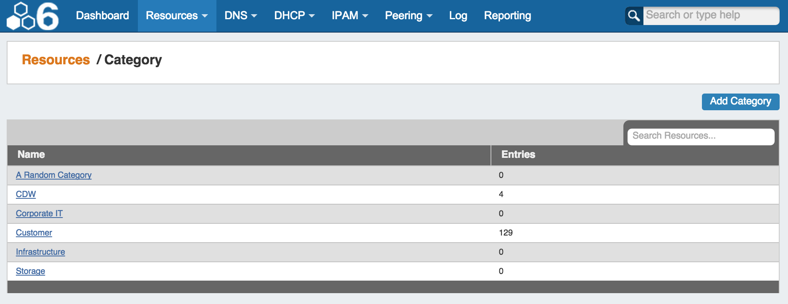Expand the IPAM menu
This screenshot has height=304, width=788.
pos(350,16)
